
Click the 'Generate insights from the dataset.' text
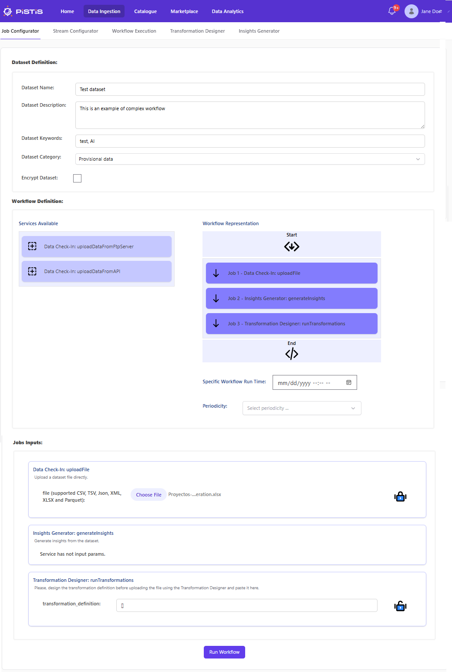pyautogui.click(x=67, y=541)
